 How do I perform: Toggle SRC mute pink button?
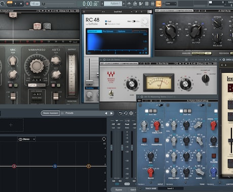[x=11, y=85]
